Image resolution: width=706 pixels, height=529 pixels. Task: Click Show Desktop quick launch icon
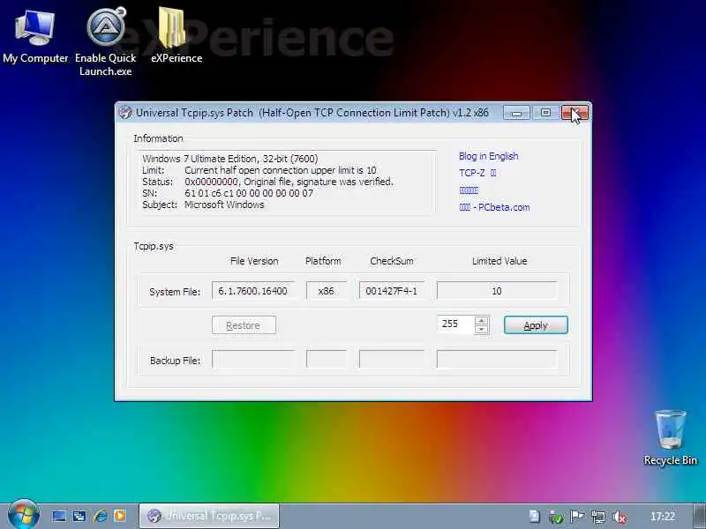point(59,516)
